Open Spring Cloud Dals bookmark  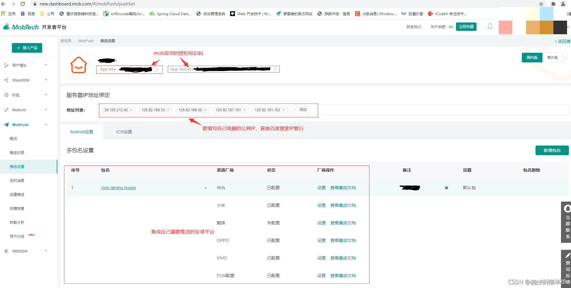tap(171, 14)
